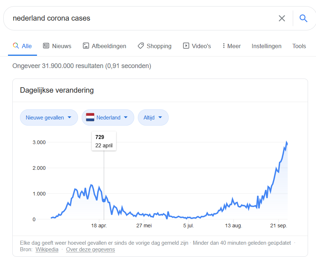
Task: Select the 21 sep. point on chart axis
Action: coord(279,226)
